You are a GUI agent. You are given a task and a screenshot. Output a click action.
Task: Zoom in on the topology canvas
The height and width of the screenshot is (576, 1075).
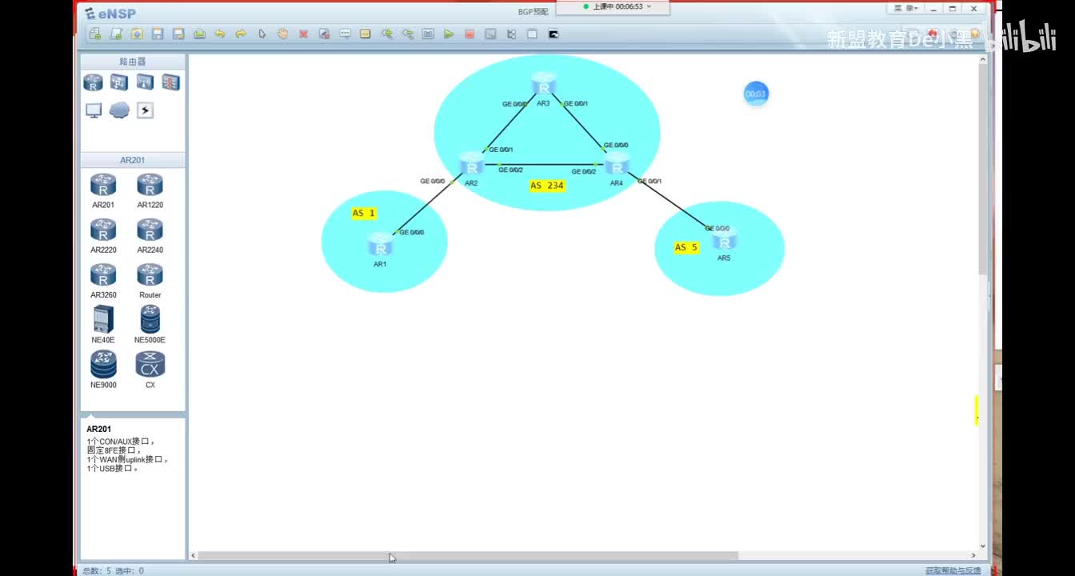(x=386, y=34)
